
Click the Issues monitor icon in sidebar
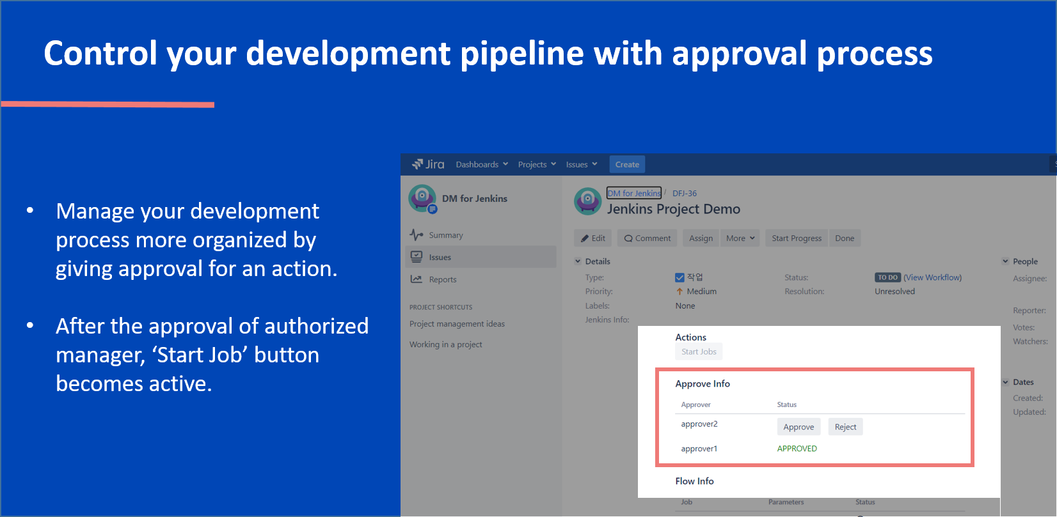417,257
